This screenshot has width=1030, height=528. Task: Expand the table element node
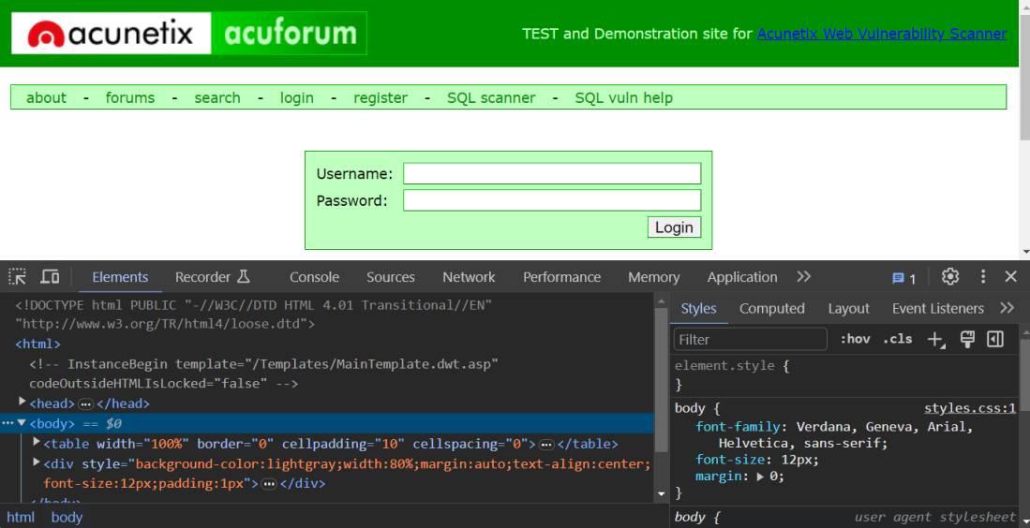37,443
